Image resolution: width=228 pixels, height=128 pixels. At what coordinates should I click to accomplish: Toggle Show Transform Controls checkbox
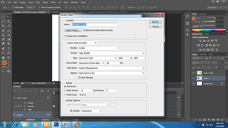click(x=39, y=7)
